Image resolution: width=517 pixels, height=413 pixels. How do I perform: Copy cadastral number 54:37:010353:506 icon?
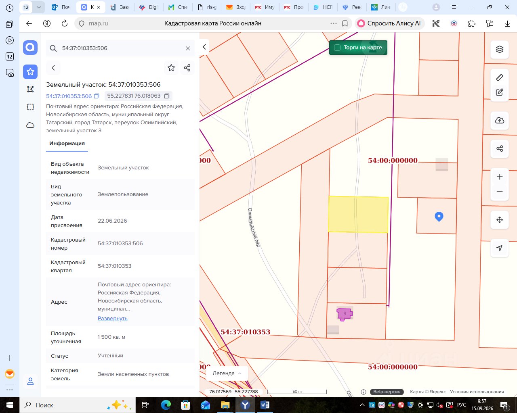(x=97, y=96)
